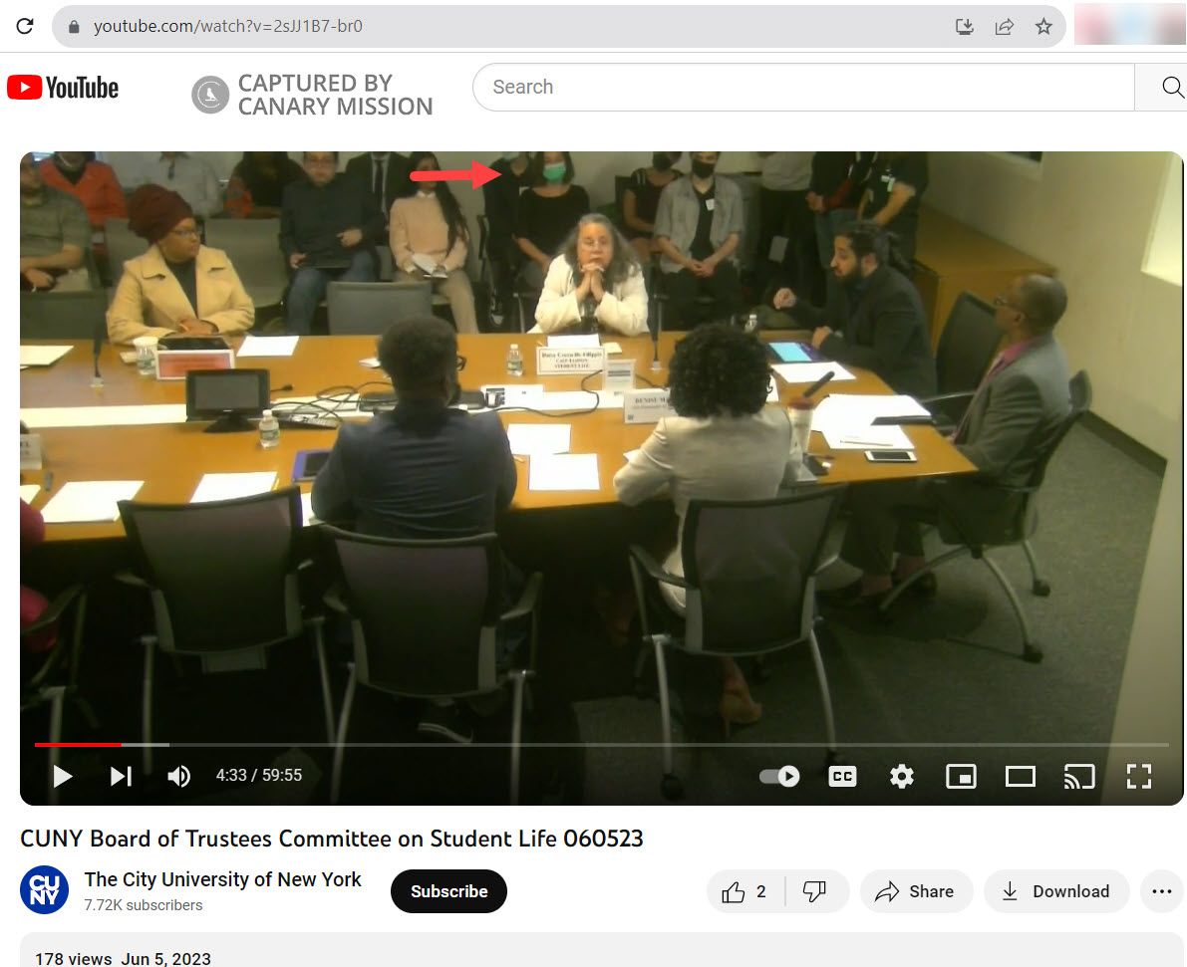1187x967 pixels.
Task: Share the video
Action: (914, 891)
